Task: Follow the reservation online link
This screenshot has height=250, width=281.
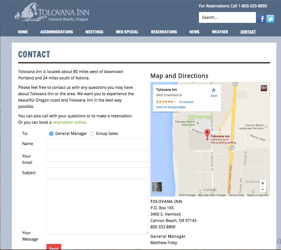Action: pos(69,122)
